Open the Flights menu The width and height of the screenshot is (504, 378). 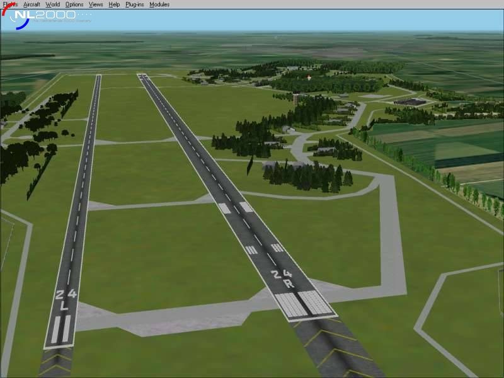pyautogui.click(x=10, y=4)
